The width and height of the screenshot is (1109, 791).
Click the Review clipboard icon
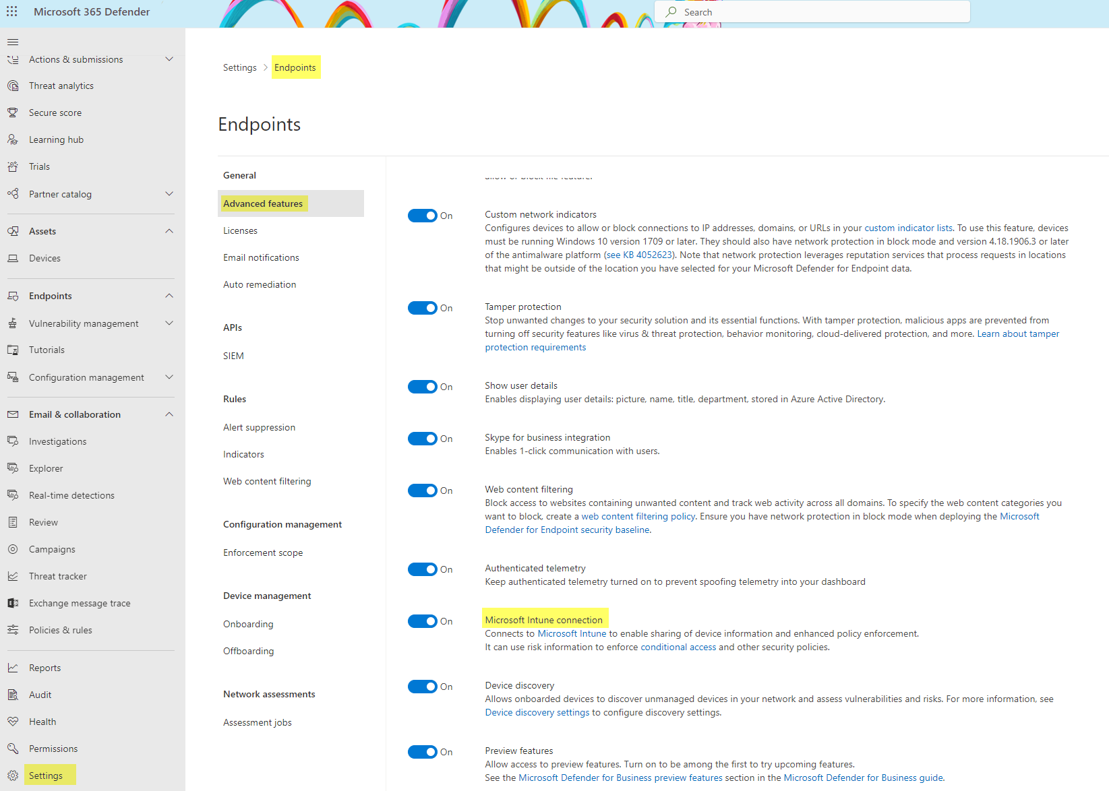point(13,522)
